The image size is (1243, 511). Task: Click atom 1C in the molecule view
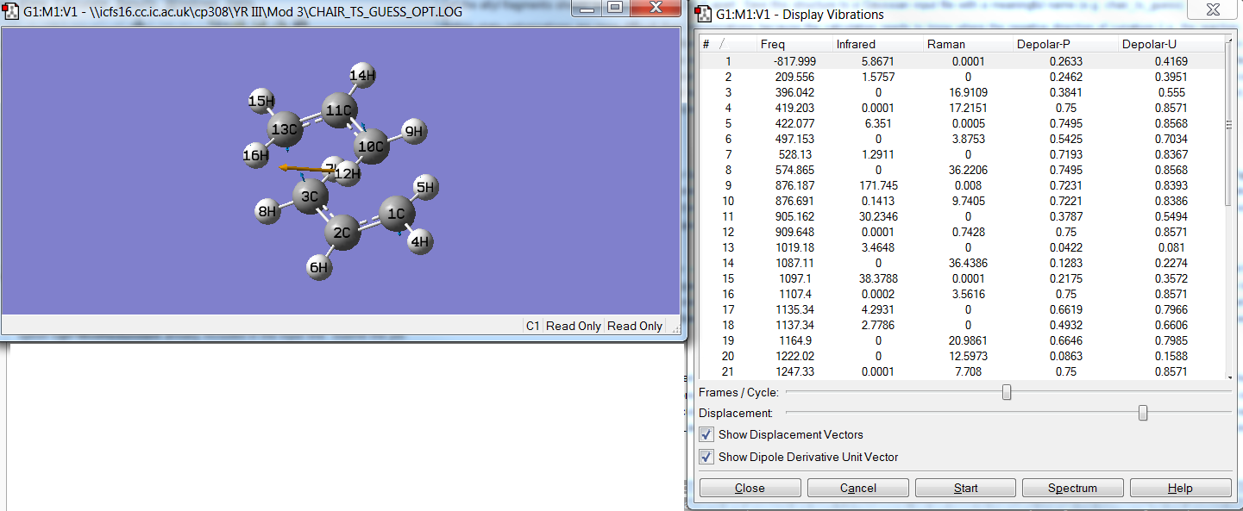click(397, 213)
